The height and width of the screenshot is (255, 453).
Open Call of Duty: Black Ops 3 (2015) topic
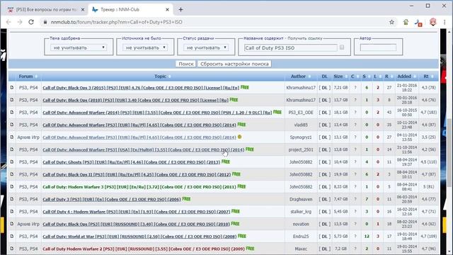point(141,88)
